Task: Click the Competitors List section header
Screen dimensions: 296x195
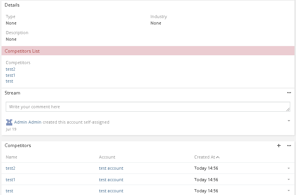Action: (22, 51)
